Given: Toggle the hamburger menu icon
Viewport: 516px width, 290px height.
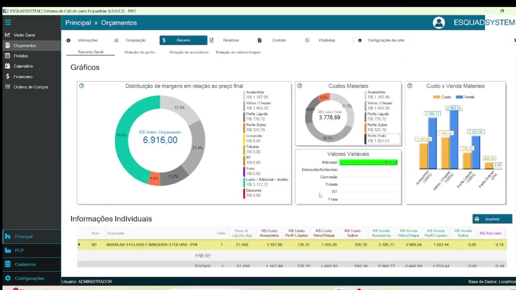Looking at the screenshot, I should click(8, 23).
